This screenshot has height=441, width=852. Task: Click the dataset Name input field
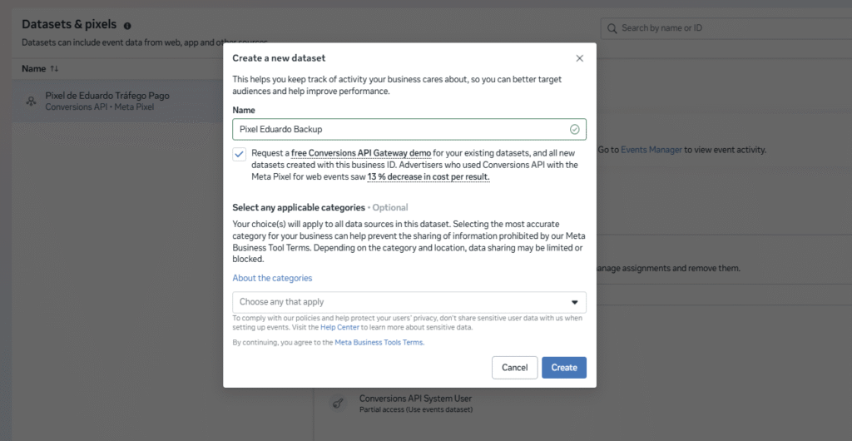[x=398, y=130]
